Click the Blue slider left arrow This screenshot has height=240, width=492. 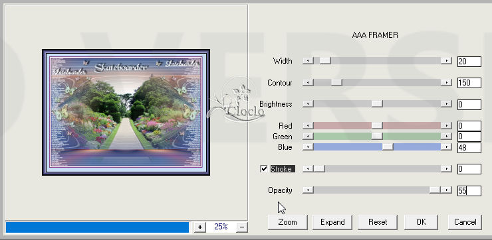308,147
